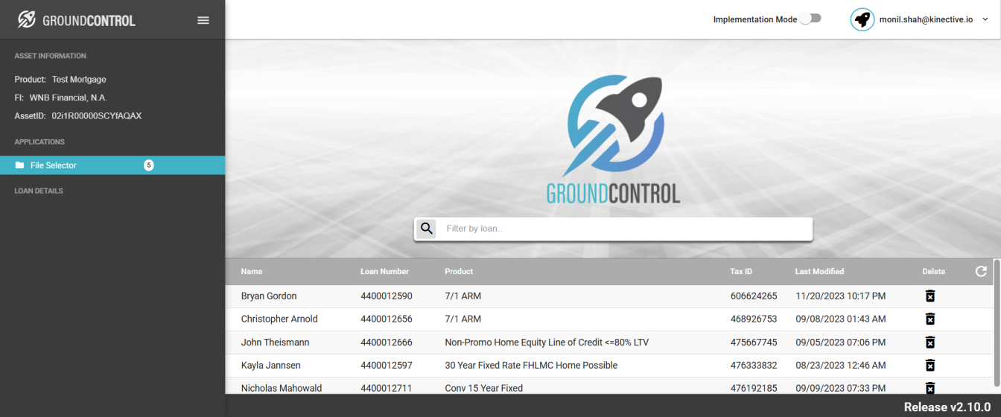1001x417 pixels.
Task: Click the search magnifier icon
Action: (x=426, y=229)
